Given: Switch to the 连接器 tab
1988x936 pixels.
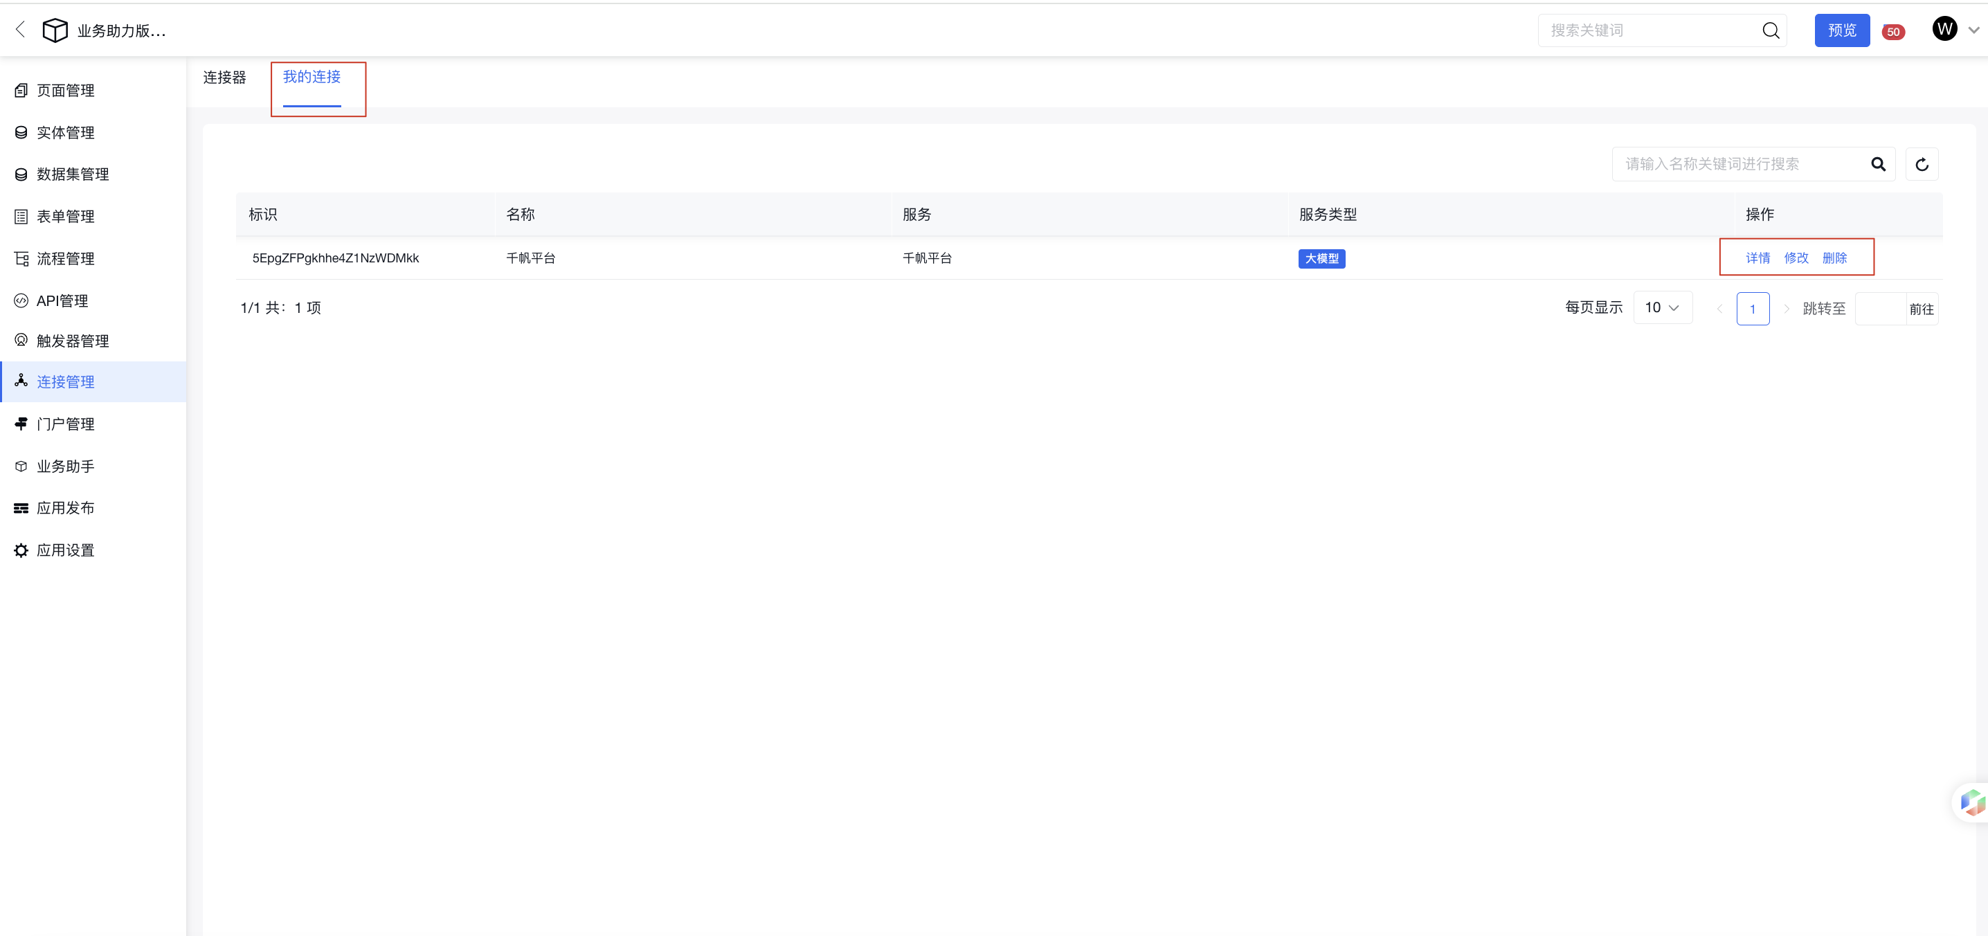Looking at the screenshot, I should coord(224,77).
